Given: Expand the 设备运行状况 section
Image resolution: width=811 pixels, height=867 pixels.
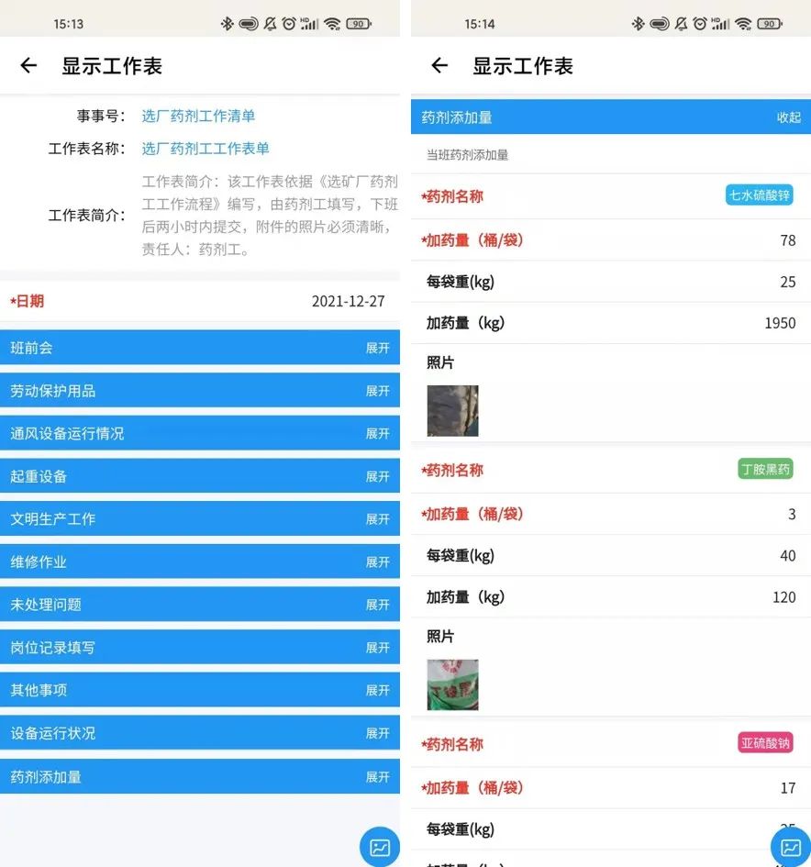Looking at the screenshot, I should click(377, 733).
